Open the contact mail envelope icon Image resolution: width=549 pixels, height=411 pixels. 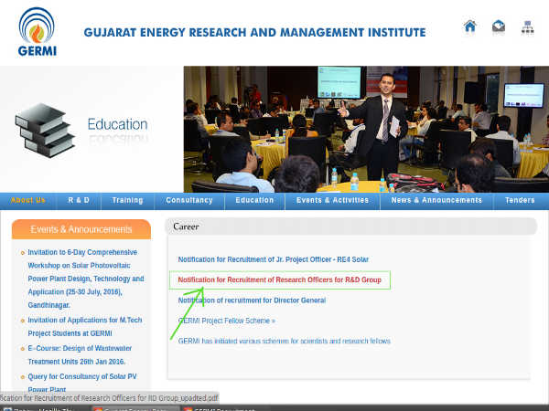click(499, 26)
